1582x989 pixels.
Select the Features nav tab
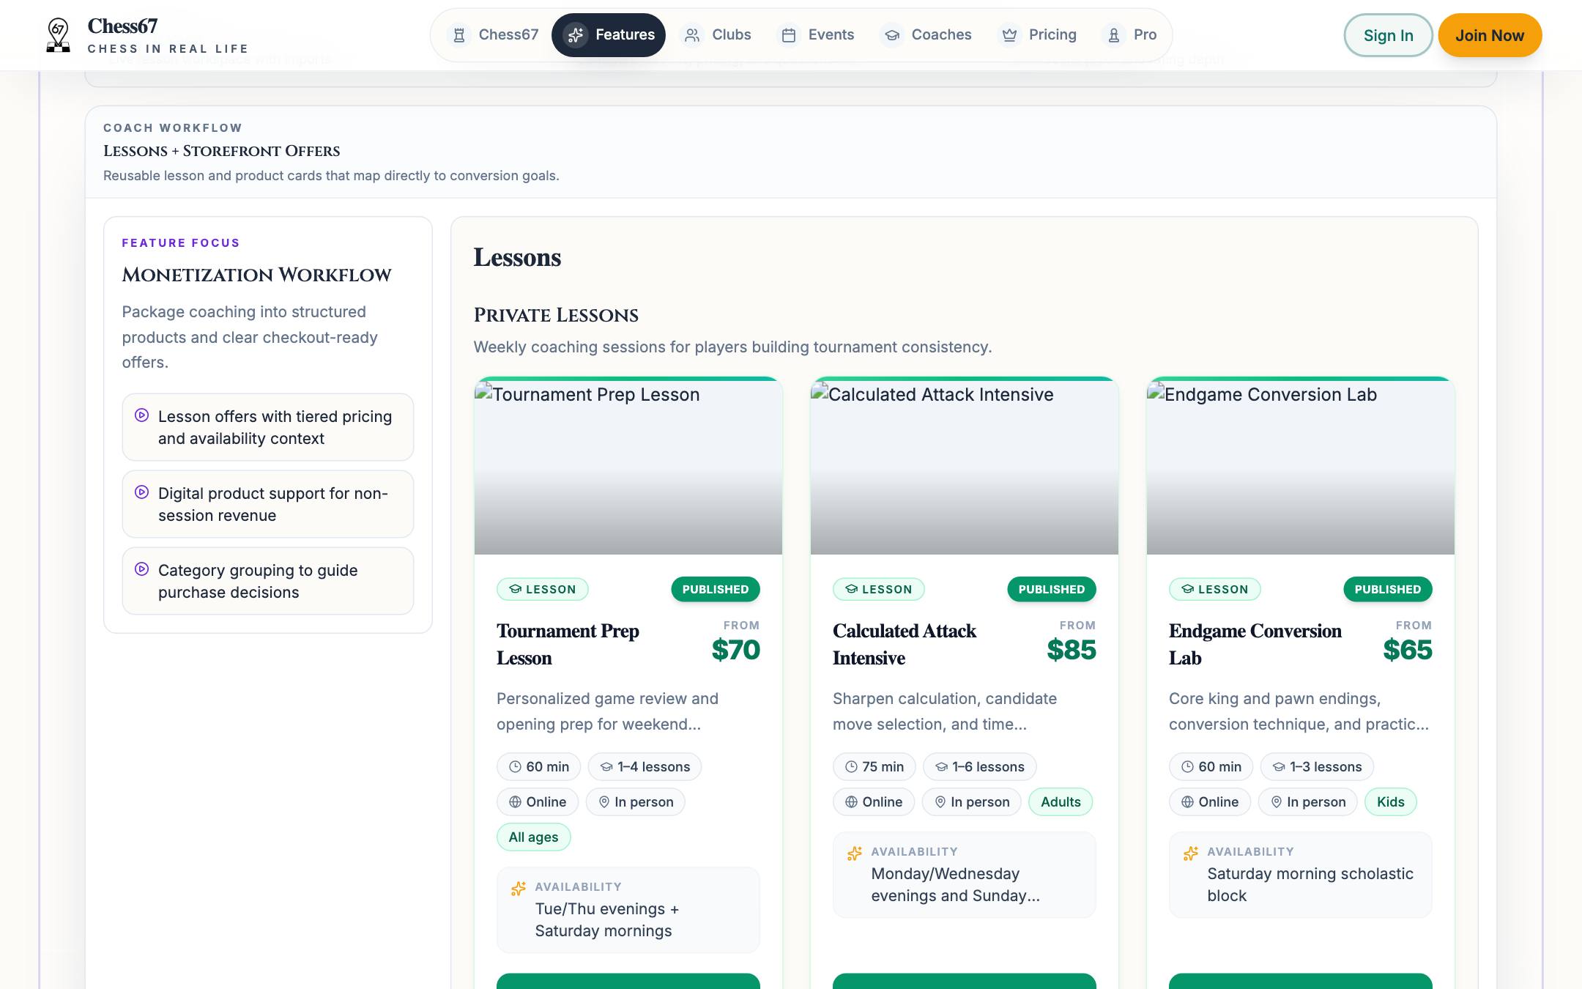609,35
